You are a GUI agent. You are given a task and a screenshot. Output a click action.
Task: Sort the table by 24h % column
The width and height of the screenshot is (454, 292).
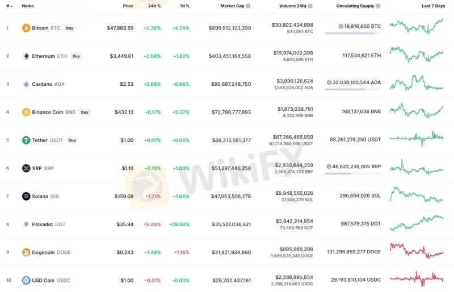tap(154, 6)
